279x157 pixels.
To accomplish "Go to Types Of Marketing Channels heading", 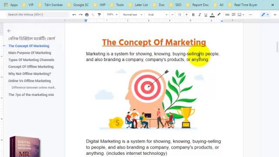I will click(x=31, y=60).
